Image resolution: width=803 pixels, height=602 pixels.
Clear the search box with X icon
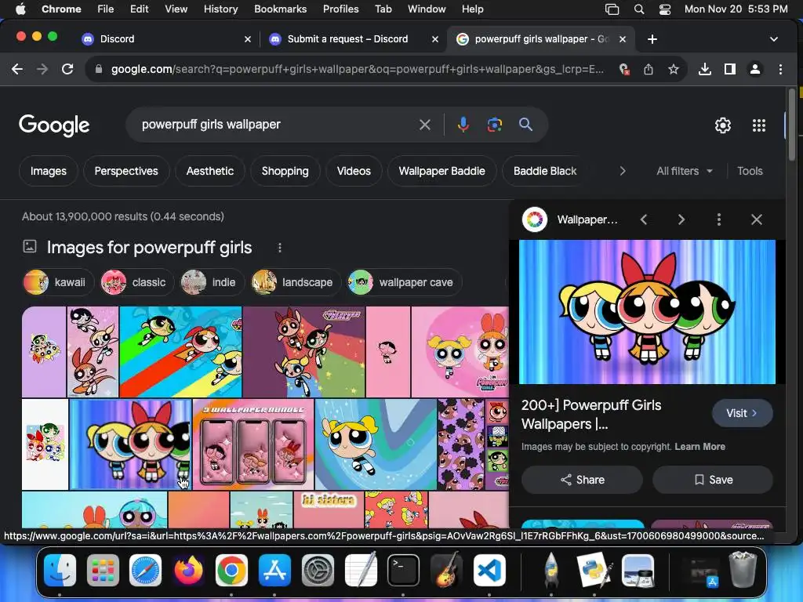click(424, 125)
